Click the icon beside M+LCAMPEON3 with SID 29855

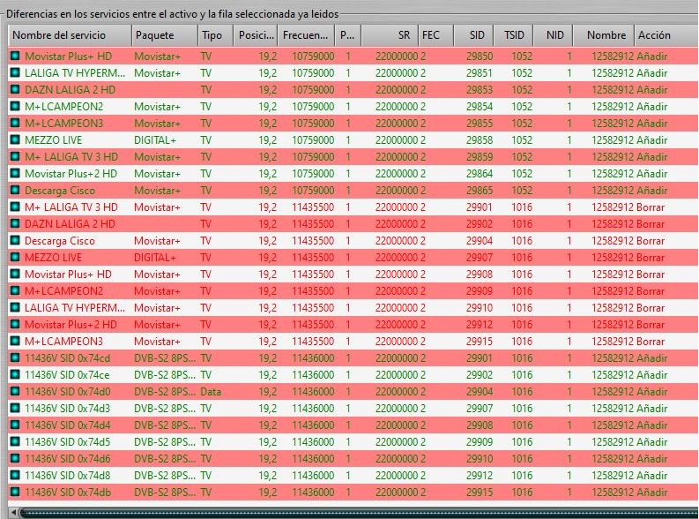click(15, 124)
